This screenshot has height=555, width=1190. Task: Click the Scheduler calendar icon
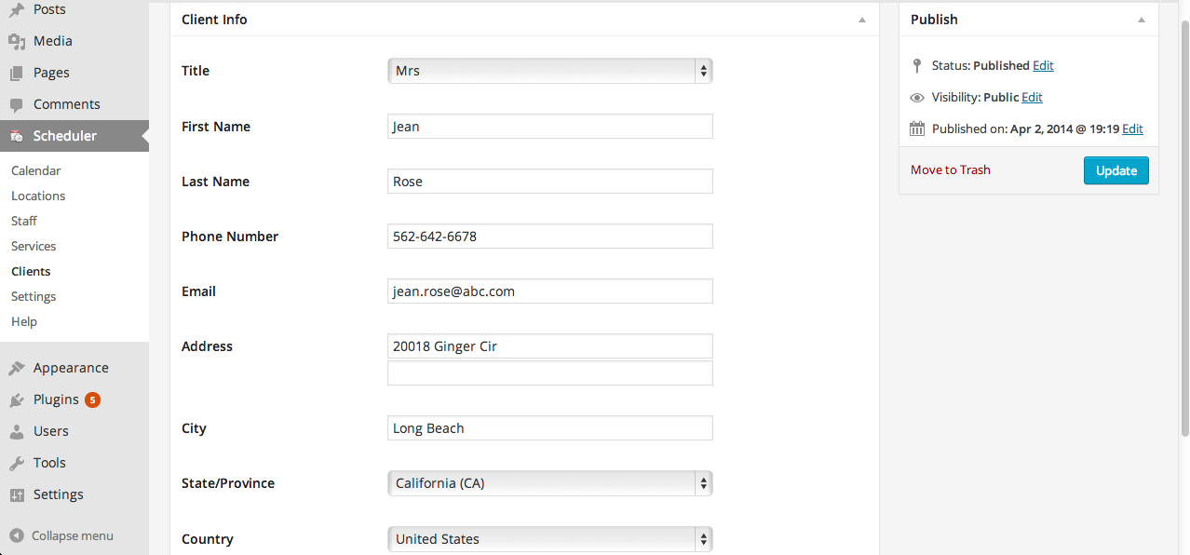[17, 136]
